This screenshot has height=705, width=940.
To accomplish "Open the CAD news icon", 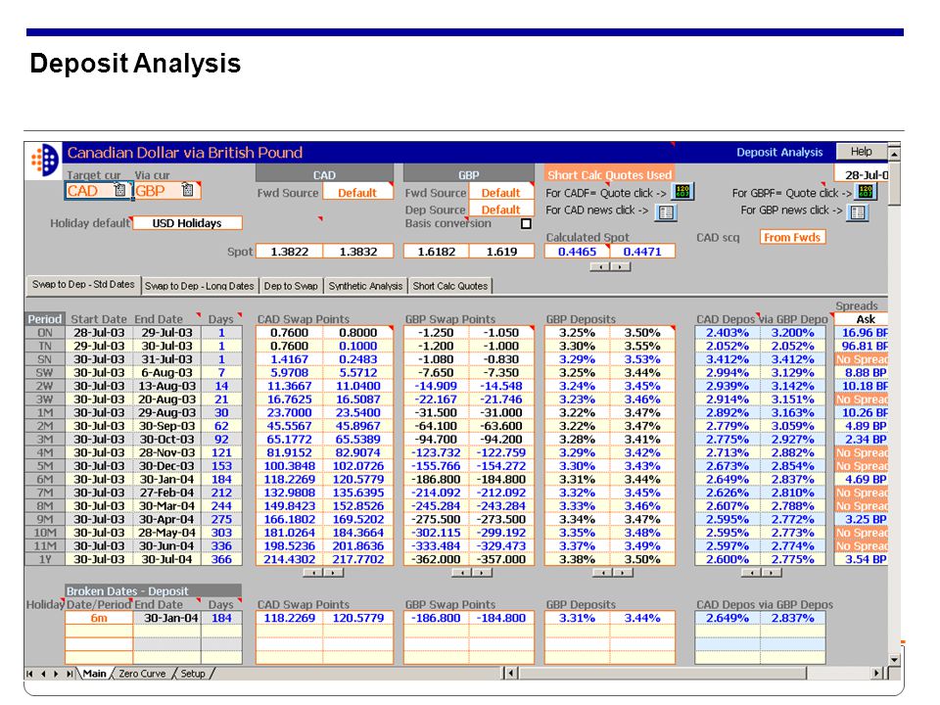I will pos(666,212).
